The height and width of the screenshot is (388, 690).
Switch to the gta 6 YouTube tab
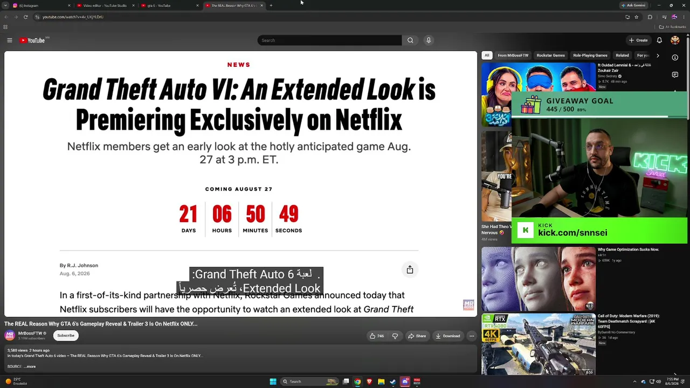tap(169, 5)
